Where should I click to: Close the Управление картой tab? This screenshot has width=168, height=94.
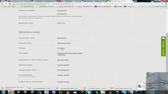tap(131, 1)
